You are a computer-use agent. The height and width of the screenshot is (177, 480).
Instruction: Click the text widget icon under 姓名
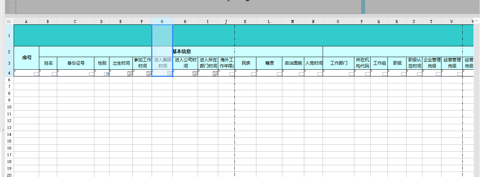click(54, 74)
